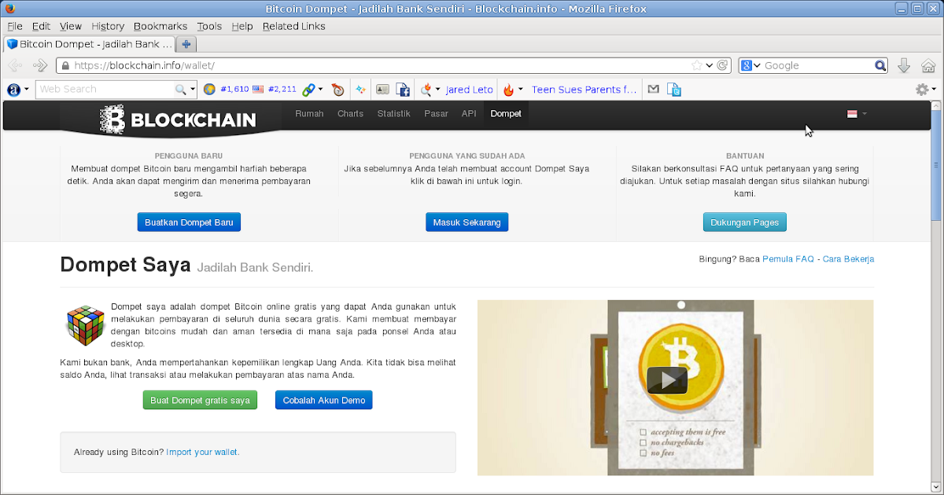Click the Jared Leto toolbar link

(469, 90)
